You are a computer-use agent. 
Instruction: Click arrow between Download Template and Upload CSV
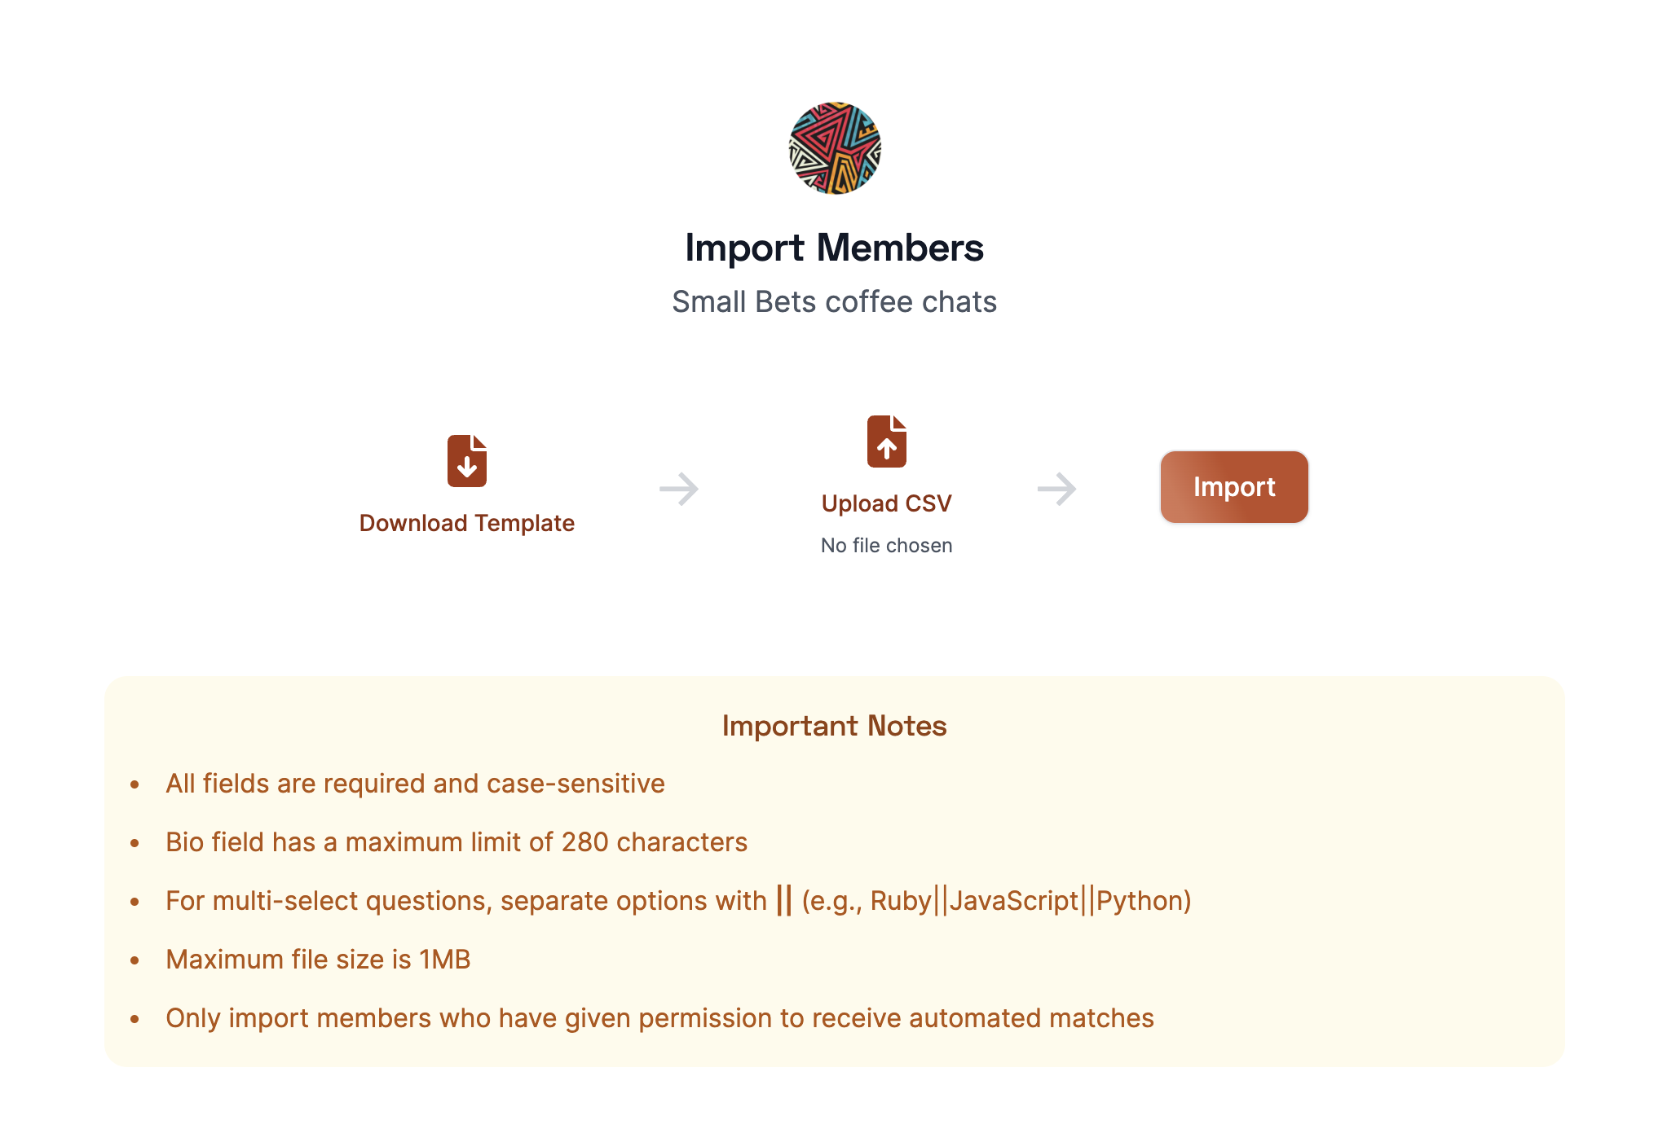click(679, 489)
